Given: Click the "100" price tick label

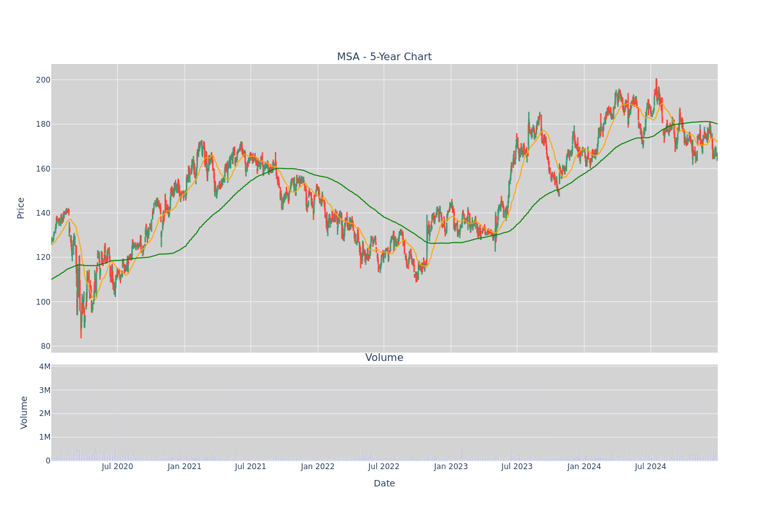Looking at the screenshot, I should tap(44, 302).
